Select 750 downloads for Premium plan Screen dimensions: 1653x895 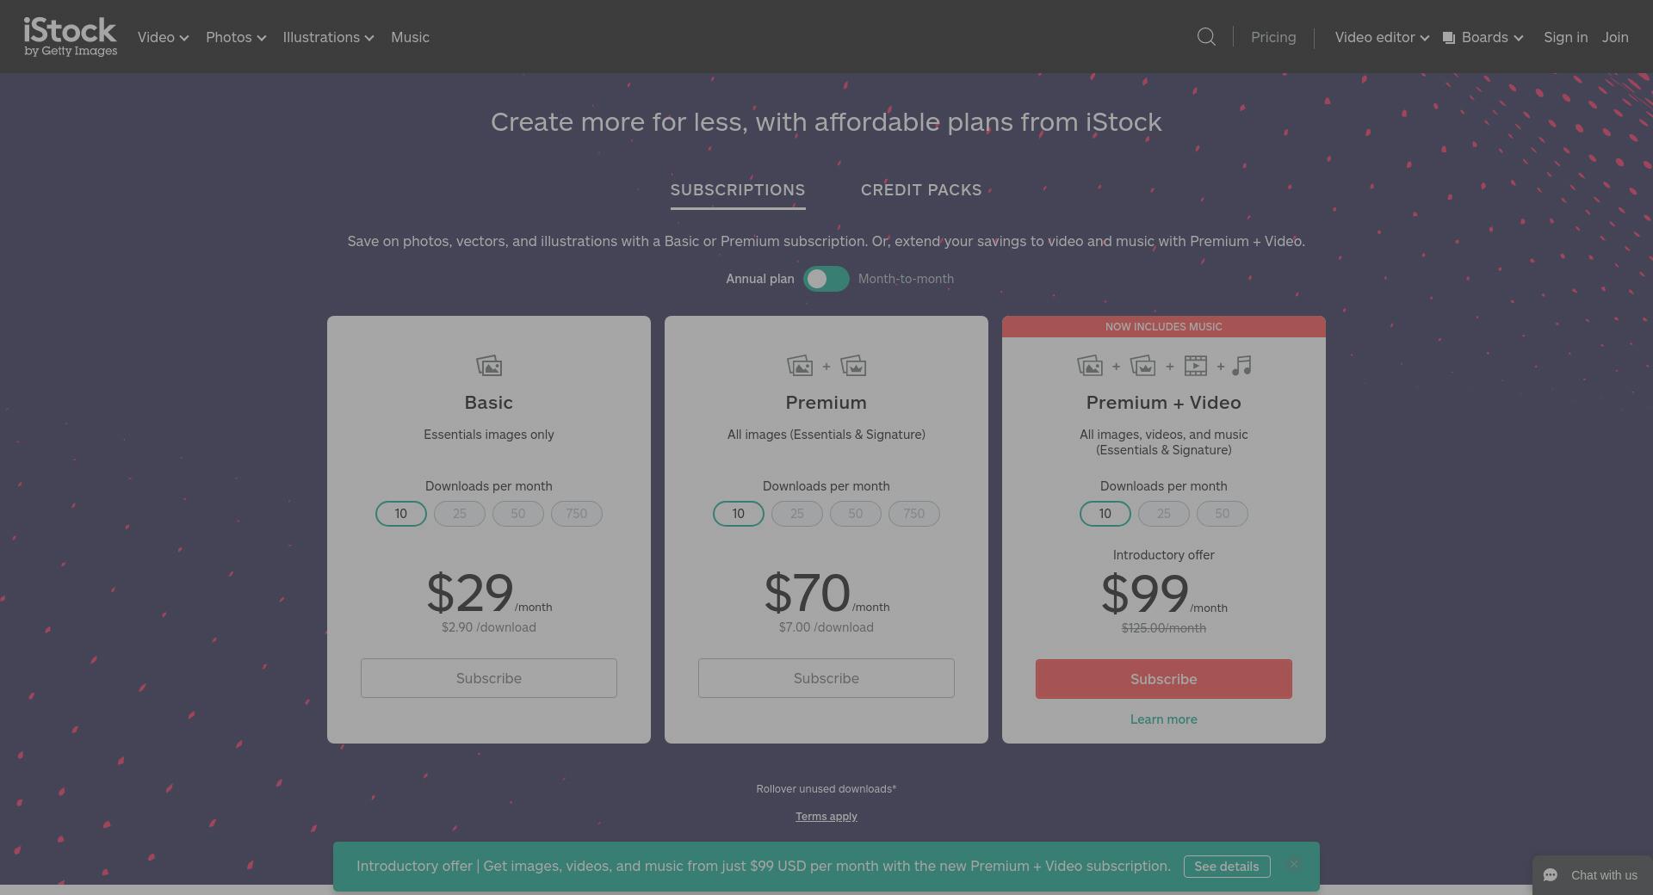[x=914, y=514]
